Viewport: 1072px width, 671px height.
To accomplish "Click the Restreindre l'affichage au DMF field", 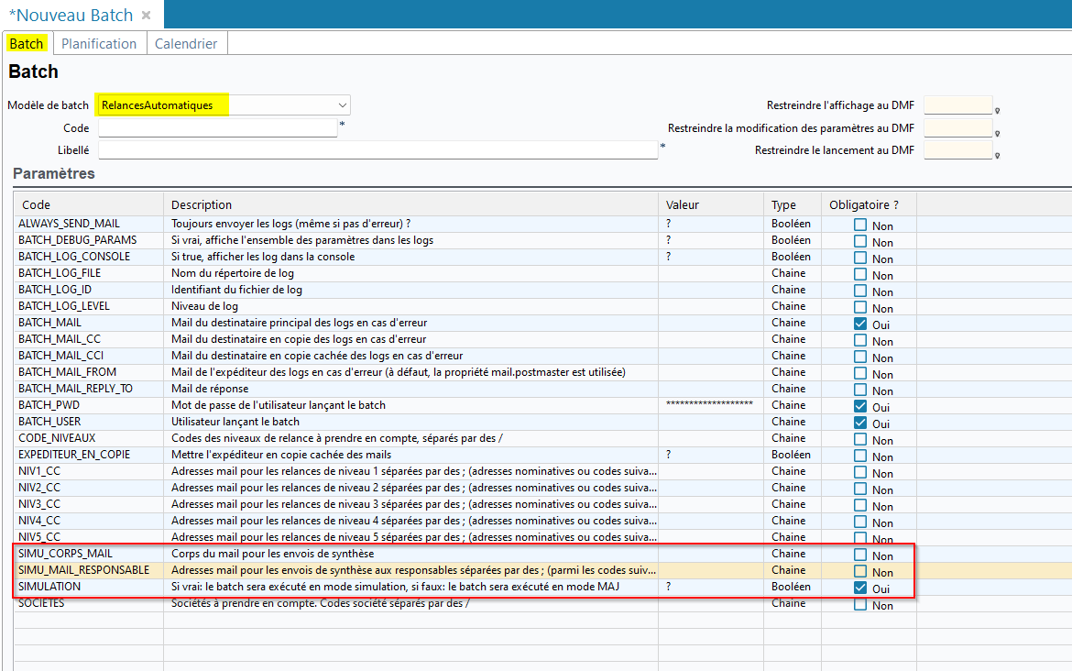I will point(957,105).
